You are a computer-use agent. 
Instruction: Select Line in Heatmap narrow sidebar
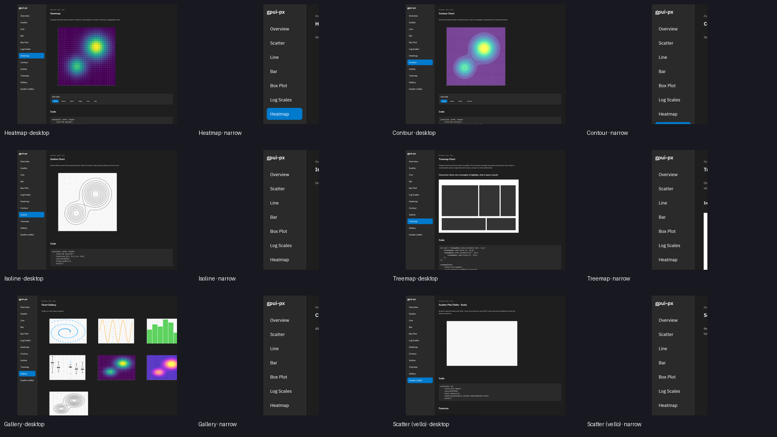click(x=275, y=57)
